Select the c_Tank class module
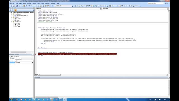 tap(18, 26)
